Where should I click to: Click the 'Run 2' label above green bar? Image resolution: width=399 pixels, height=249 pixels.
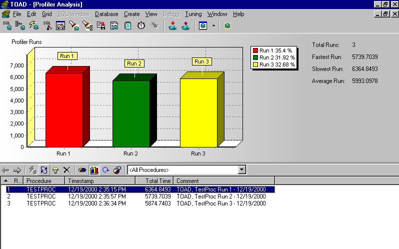pos(134,63)
